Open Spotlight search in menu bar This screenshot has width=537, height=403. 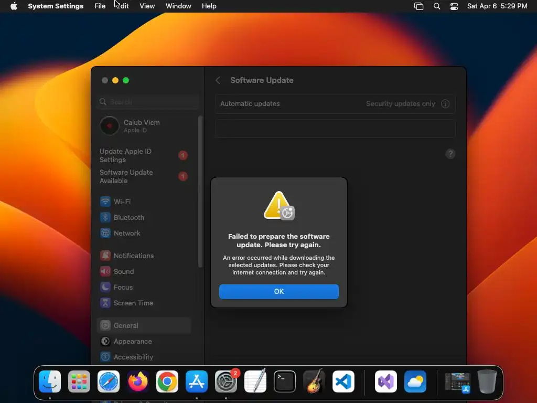[x=437, y=6]
